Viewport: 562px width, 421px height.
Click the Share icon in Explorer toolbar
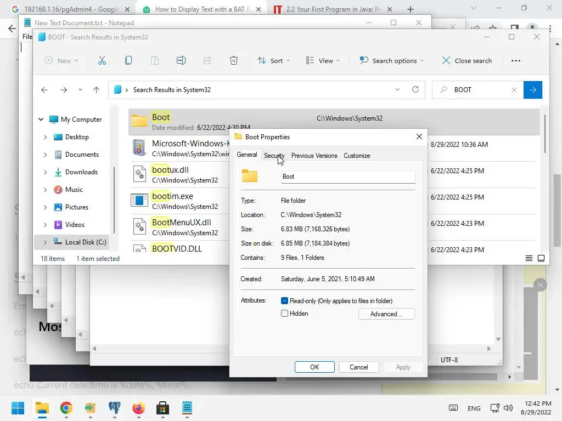pos(207,60)
